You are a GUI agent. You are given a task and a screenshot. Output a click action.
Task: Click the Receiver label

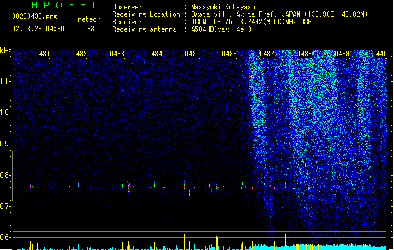(127, 22)
